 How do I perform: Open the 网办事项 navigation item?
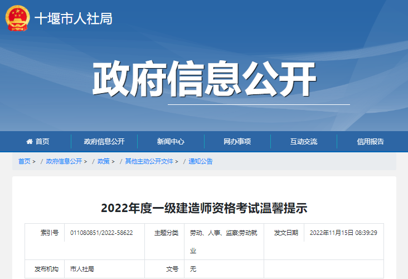click(237, 142)
